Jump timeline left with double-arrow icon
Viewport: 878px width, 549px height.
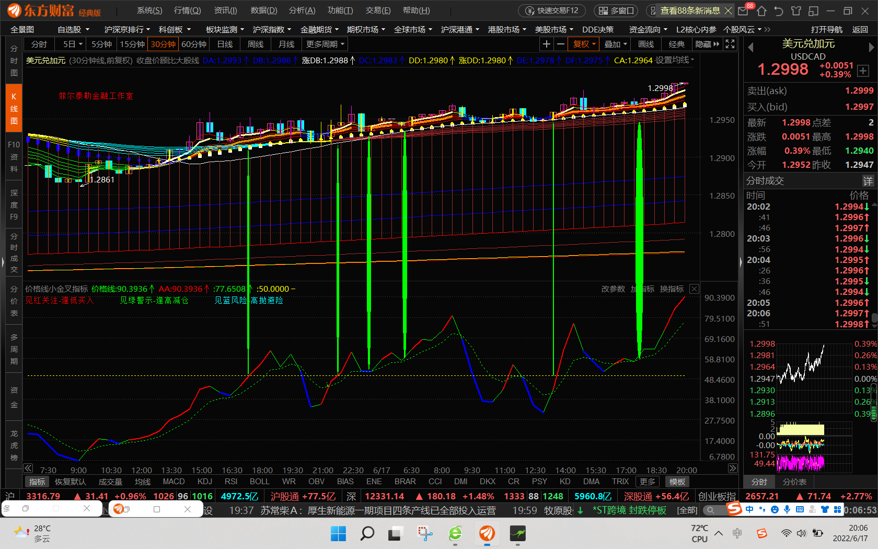[x=28, y=468]
